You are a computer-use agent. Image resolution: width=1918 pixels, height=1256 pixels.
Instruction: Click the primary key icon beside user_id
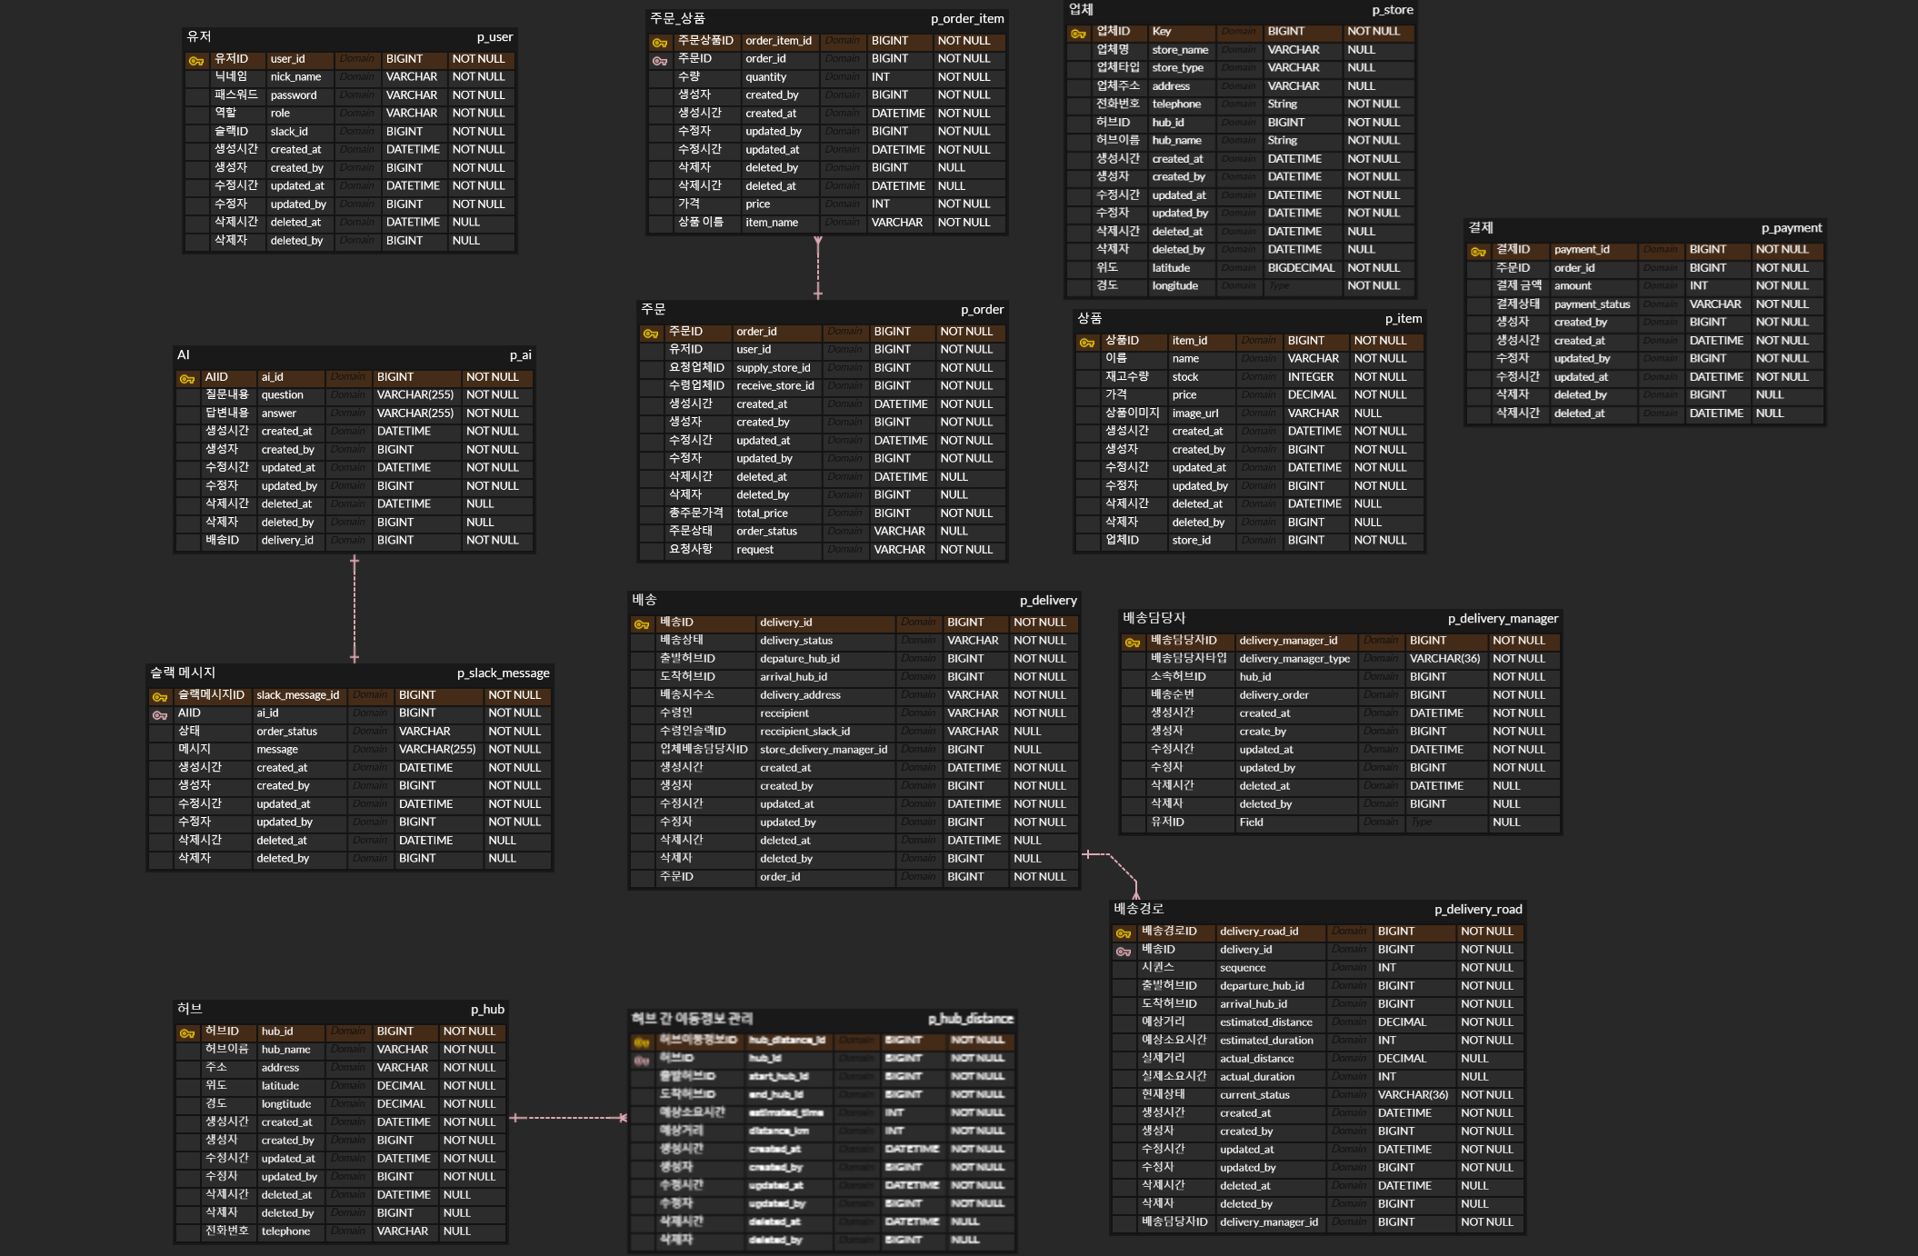(196, 61)
